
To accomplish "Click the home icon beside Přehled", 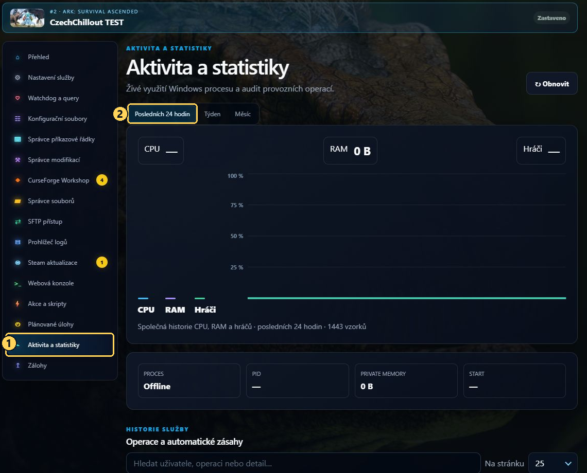I will click(x=18, y=57).
